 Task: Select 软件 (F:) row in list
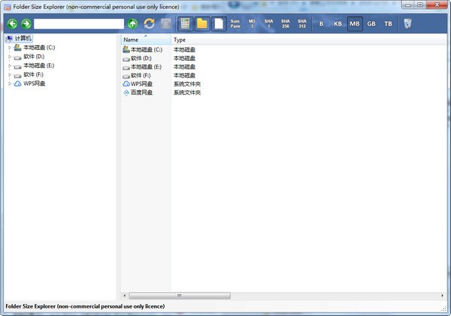[141, 75]
